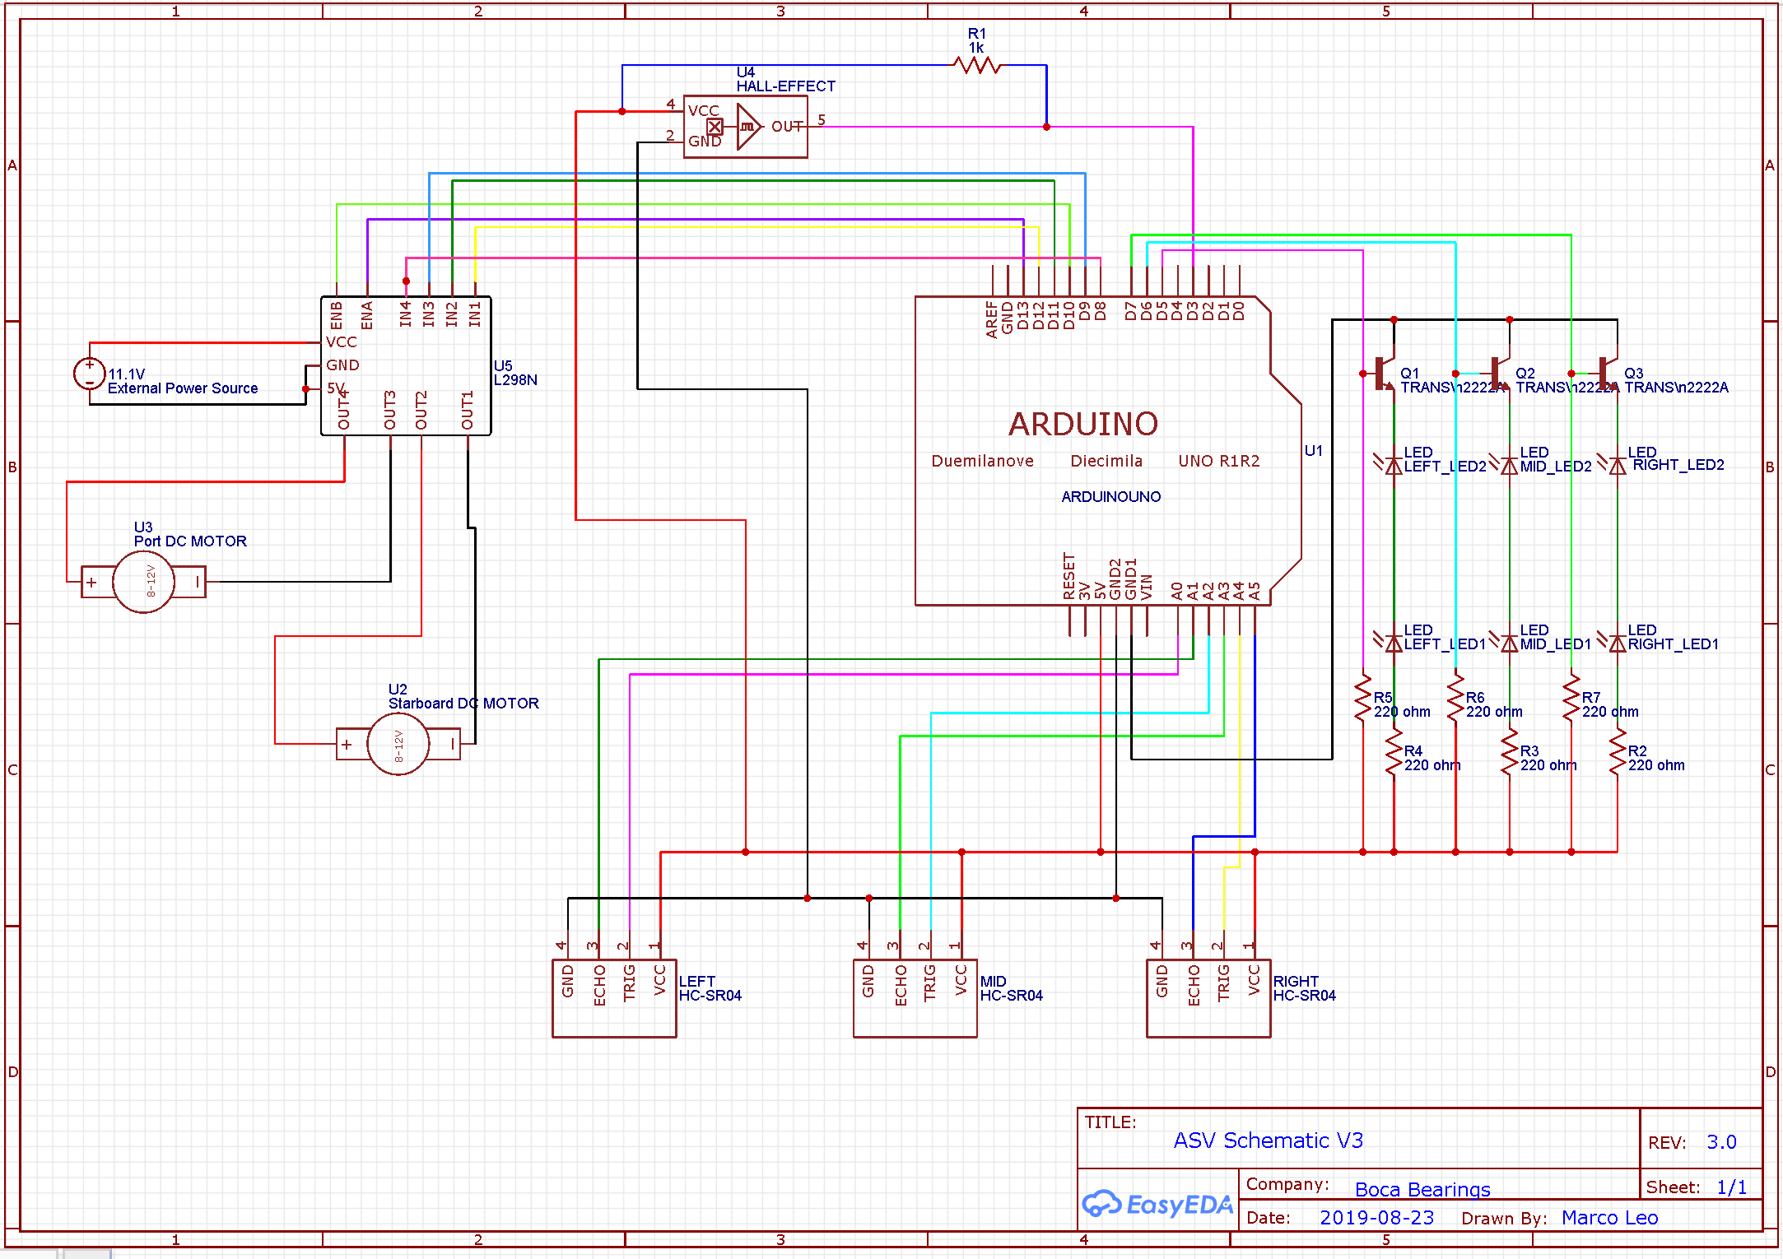Image resolution: width=1783 pixels, height=1259 pixels.
Task: Select the Boca Bearings company field
Action: tap(1422, 1189)
